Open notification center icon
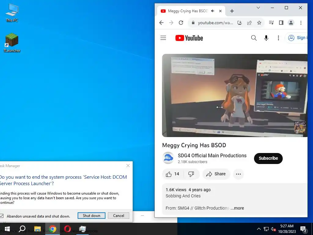Viewport: 313px width, 235px height. pyautogui.click(x=304, y=229)
